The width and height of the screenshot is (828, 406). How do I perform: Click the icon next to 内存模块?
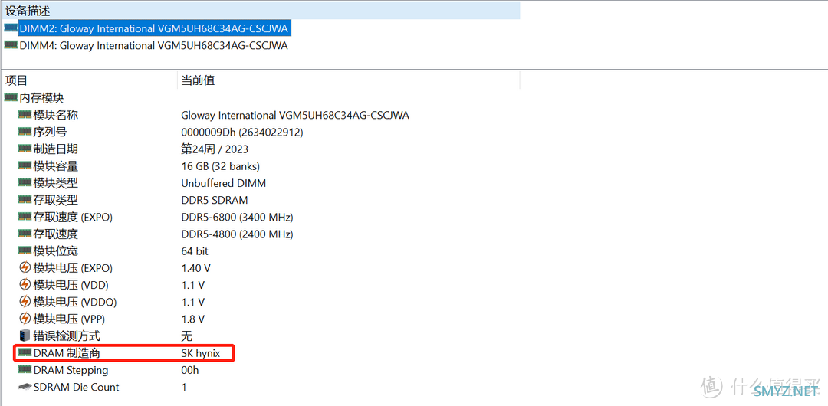coord(11,97)
